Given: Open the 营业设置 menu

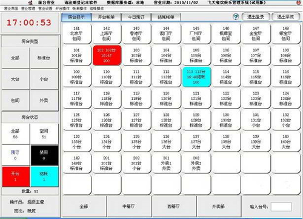Looking at the screenshot, I should [x=45, y=8].
